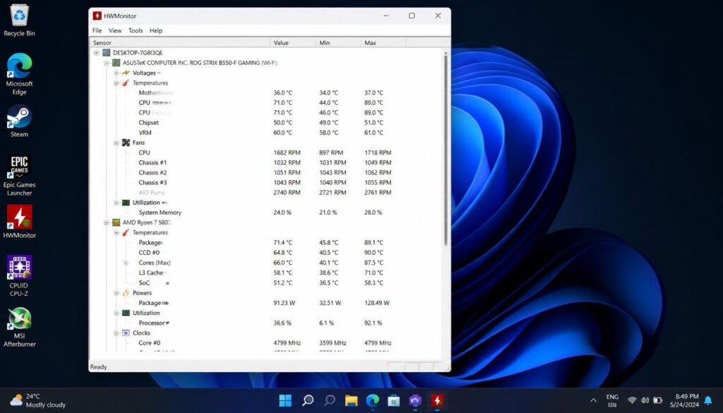Click the Powers flame icon

(x=126, y=293)
